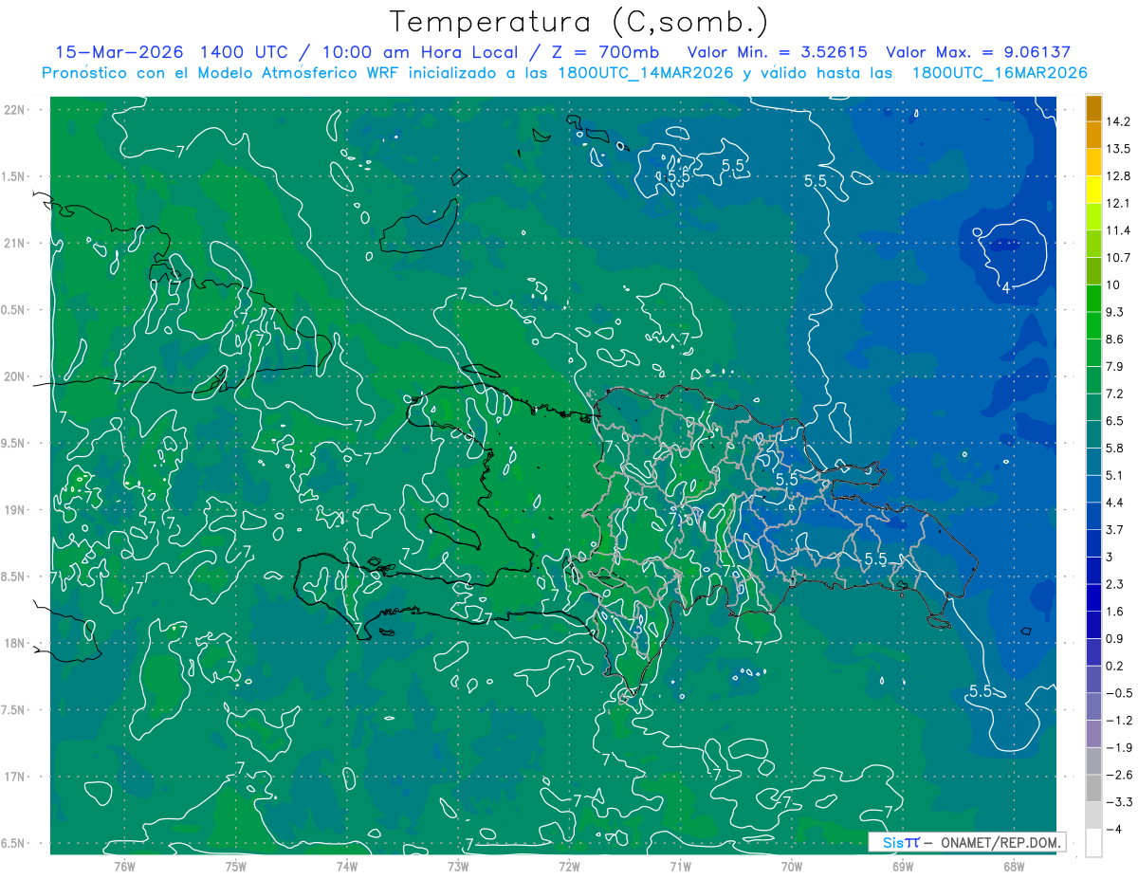Click the 22N latitude label

coord(16,110)
